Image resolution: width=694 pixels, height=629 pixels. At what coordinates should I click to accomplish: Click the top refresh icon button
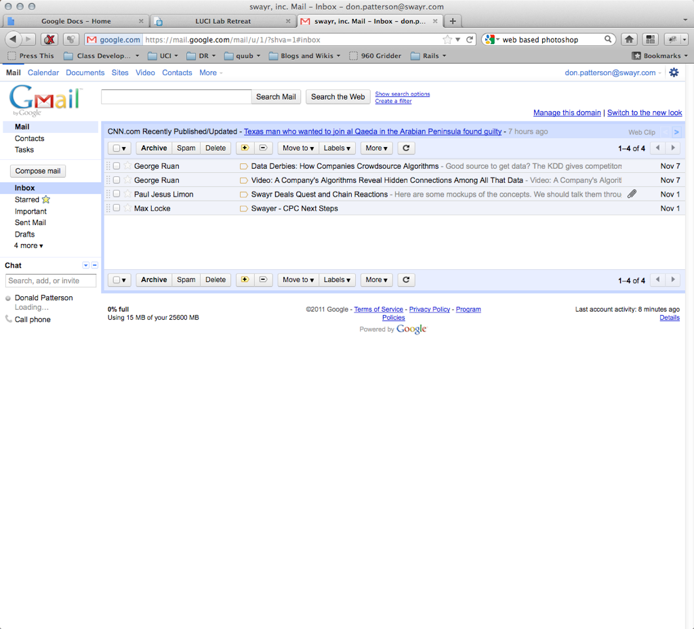(x=406, y=148)
